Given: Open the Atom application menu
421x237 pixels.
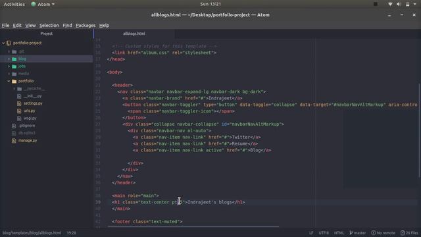Looking at the screenshot, I should (x=43, y=4).
